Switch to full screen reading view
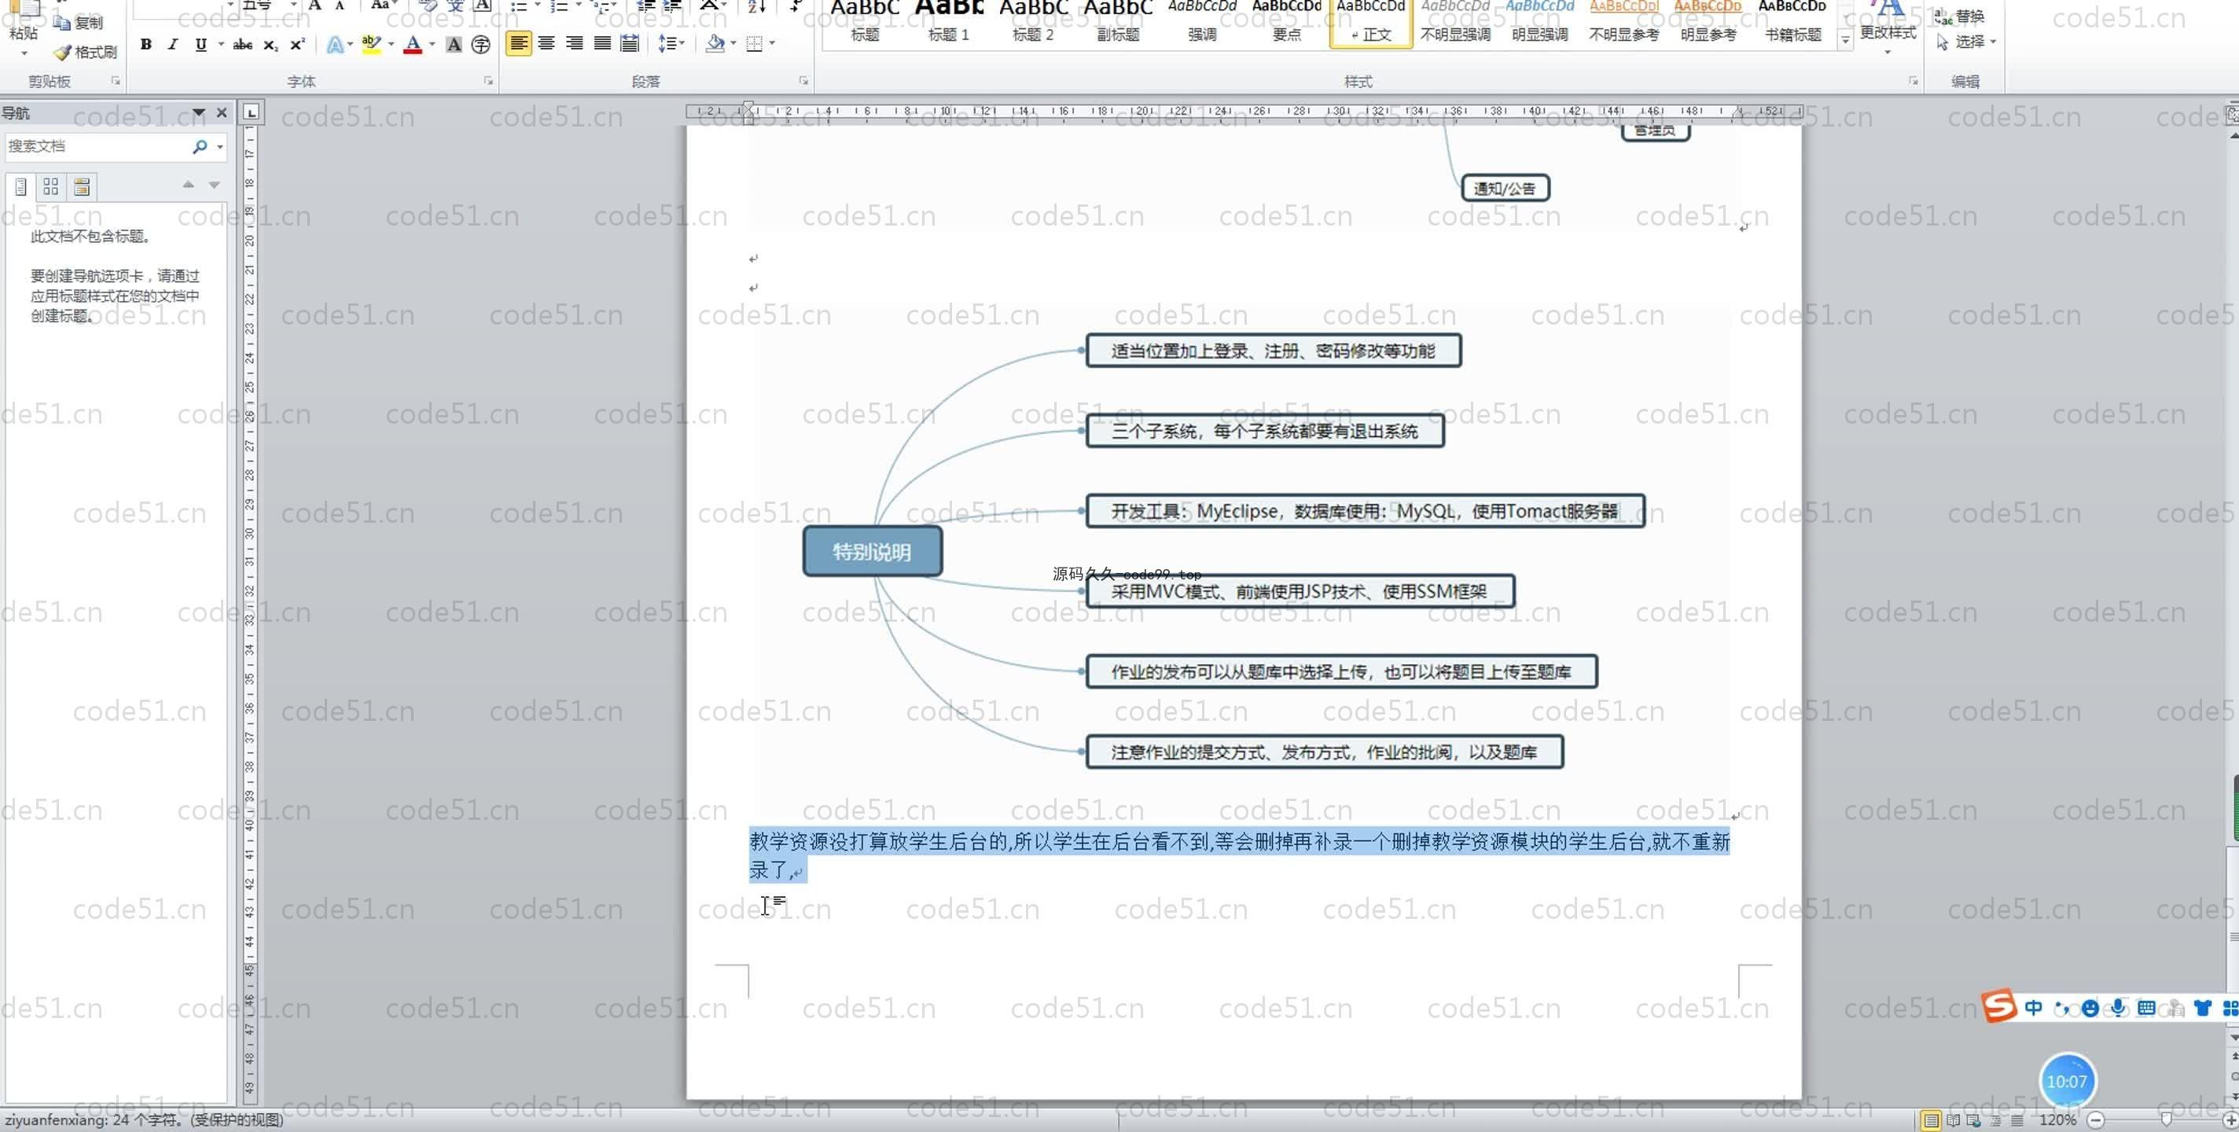 click(x=1953, y=1121)
